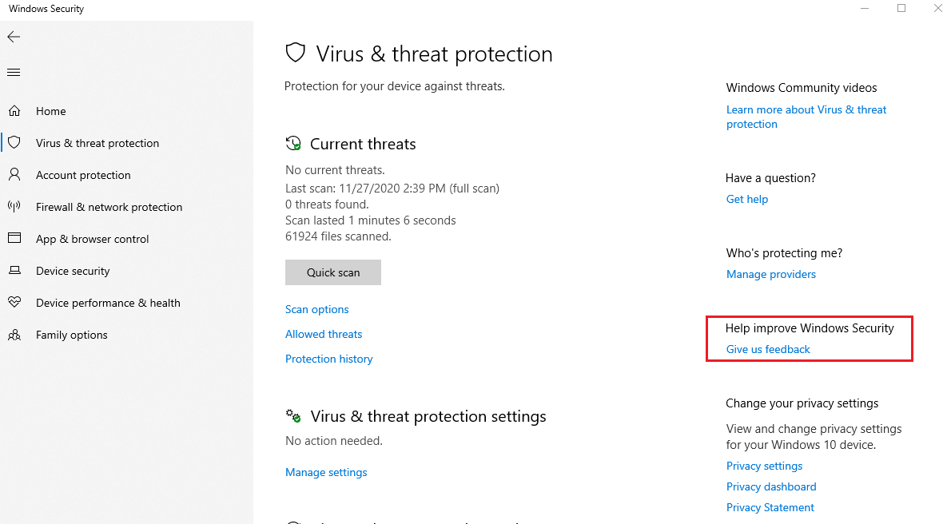Click the Virus & threat protection shield icon
Viewport: 951px width, 524px height.
[14, 143]
